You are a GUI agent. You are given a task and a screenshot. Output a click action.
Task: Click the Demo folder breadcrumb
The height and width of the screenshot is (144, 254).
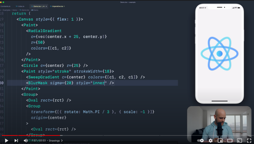(15, 10)
